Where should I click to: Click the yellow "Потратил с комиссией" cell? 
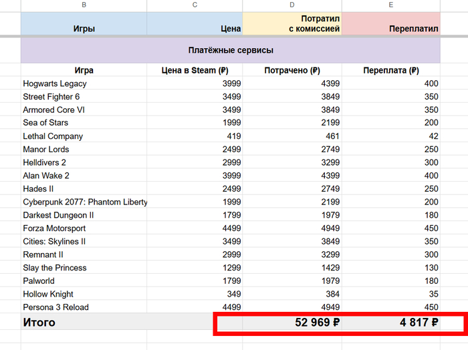click(x=292, y=23)
